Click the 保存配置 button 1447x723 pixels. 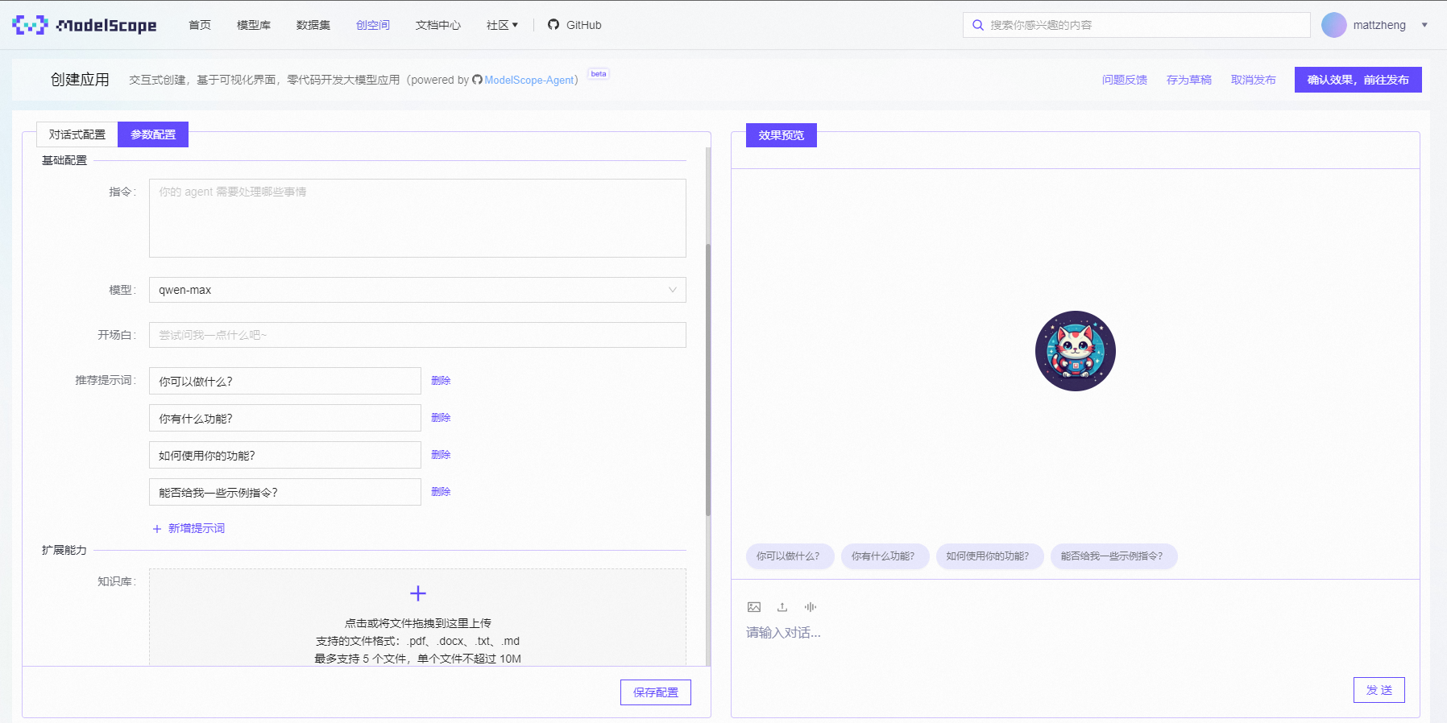tap(656, 692)
